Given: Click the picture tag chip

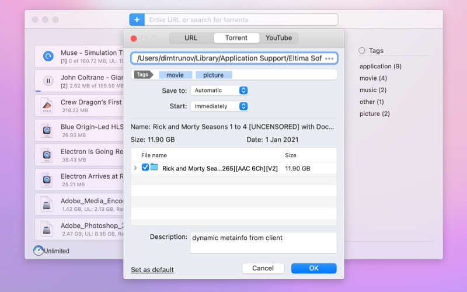Looking at the screenshot, I should point(214,75).
